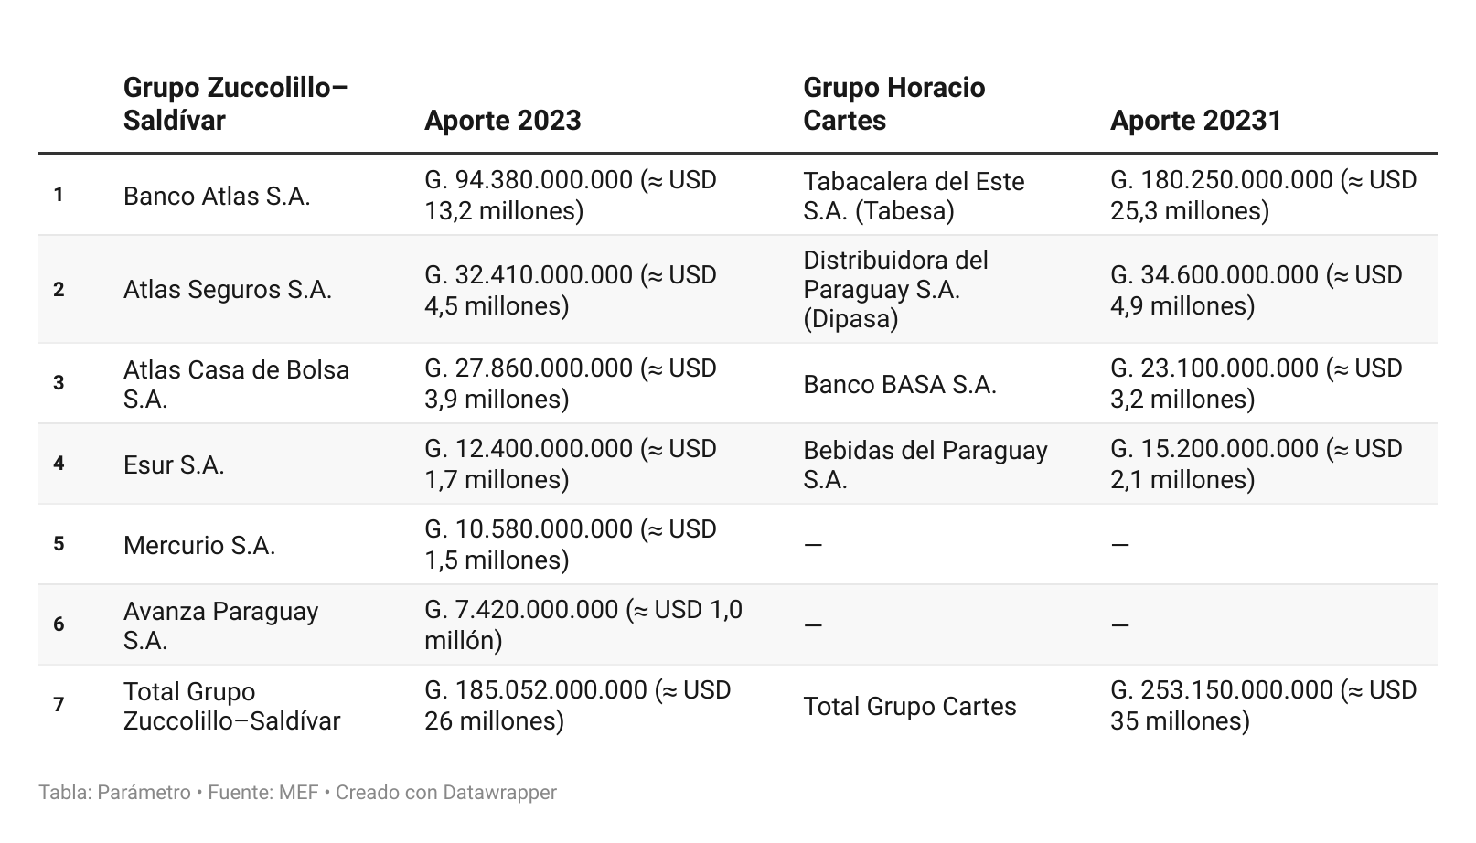
Task: Click the Grupo Zuccolillo–Saldívar column header
Action: coord(235,104)
